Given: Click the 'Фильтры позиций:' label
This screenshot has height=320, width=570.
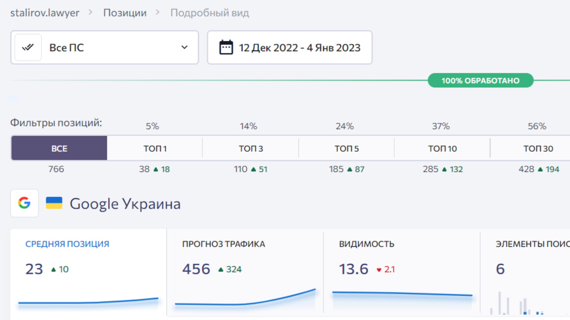Looking at the screenshot, I should point(56,123).
